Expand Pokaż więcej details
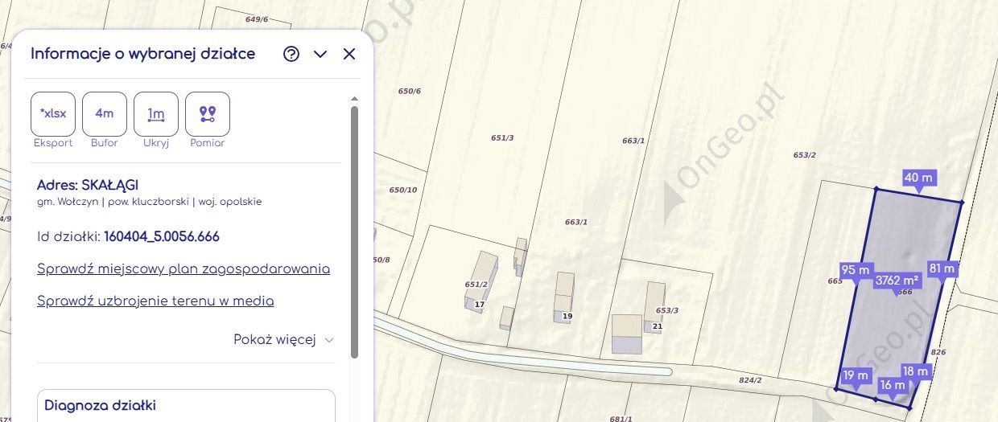The width and height of the screenshot is (998, 422). (x=283, y=339)
